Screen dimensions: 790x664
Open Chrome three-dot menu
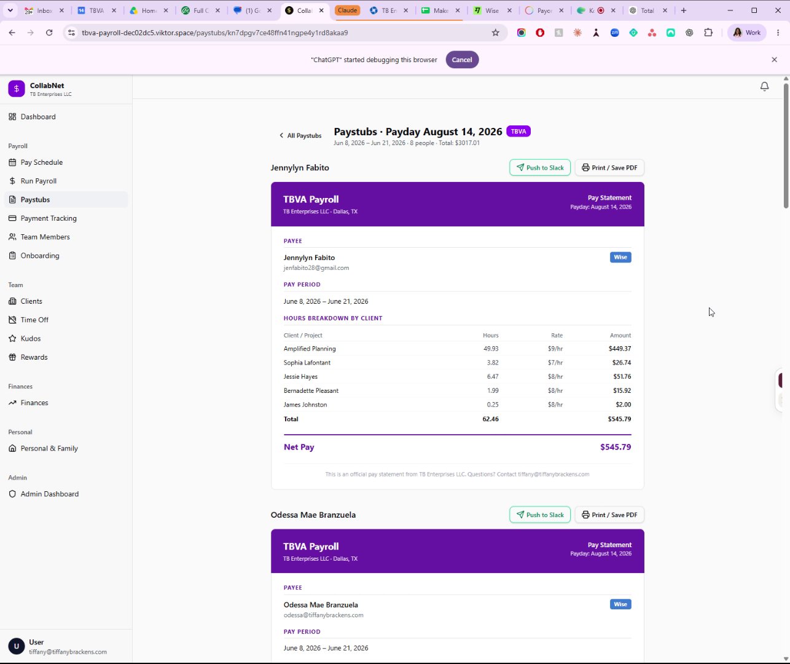[778, 33]
